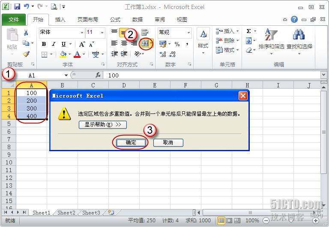Select the Format Painter brush icon
329x227 pixels.
pos(26,54)
